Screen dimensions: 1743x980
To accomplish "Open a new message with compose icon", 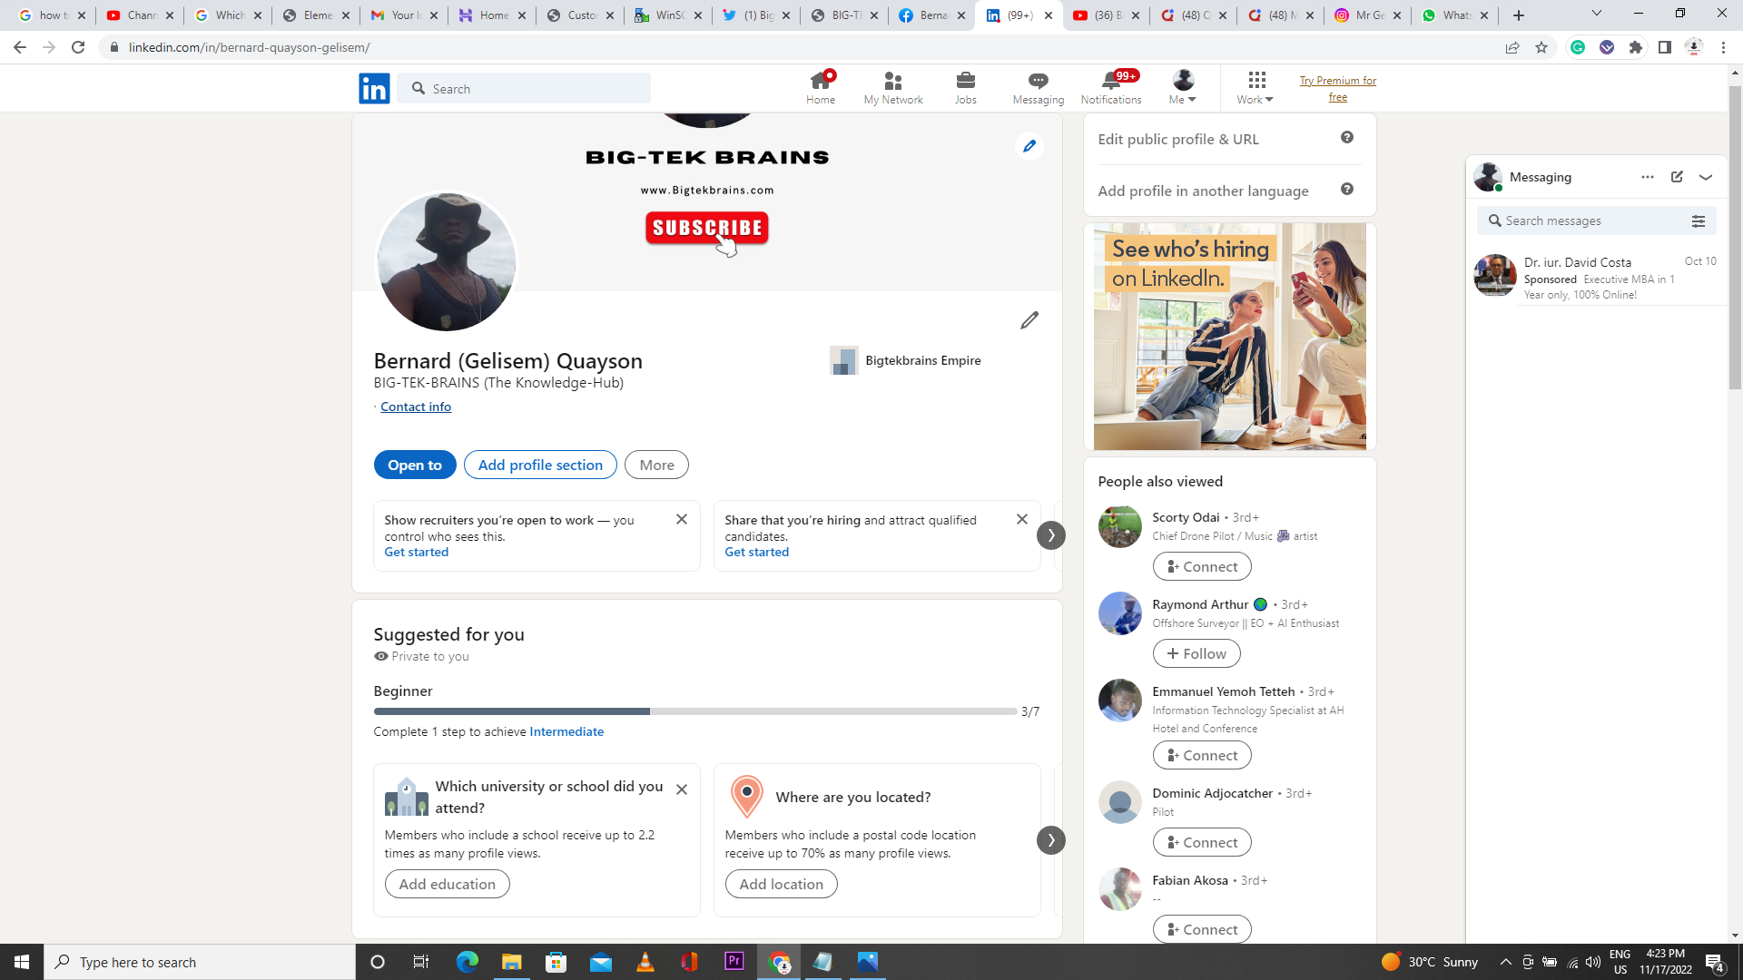I will click(x=1677, y=177).
